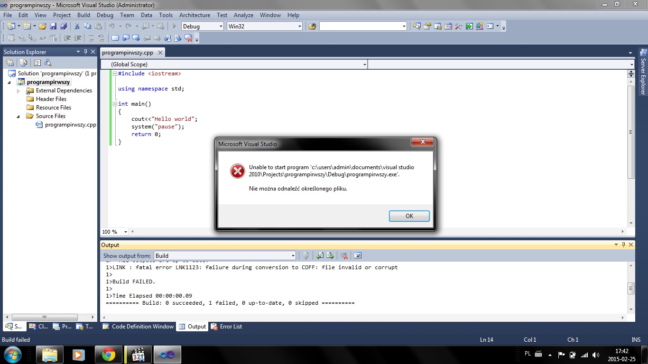Click the Open File folder icon

[43, 26]
